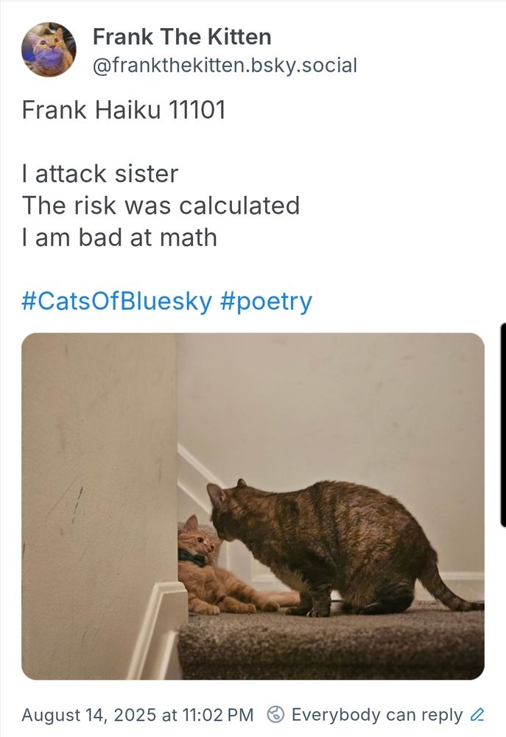Open Frank The Kitten's avatar picture
The image size is (506, 737).
[x=49, y=49]
